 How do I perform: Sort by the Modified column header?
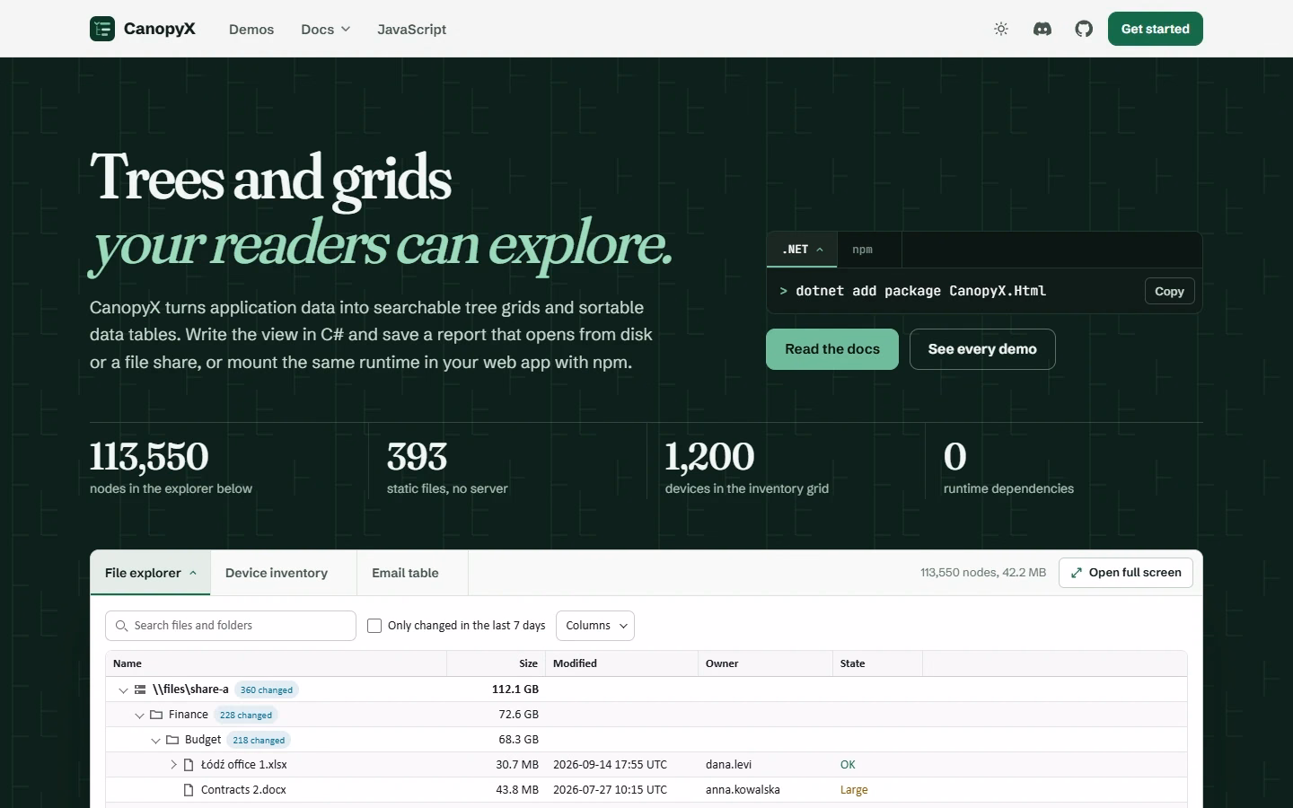pyautogui.click(x=622, y=663)
